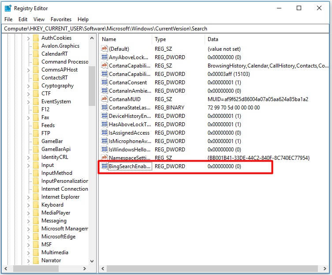Expand the Fax tree node
The height and width of the screenshot is (275, 332).
(x=28, y=118)
